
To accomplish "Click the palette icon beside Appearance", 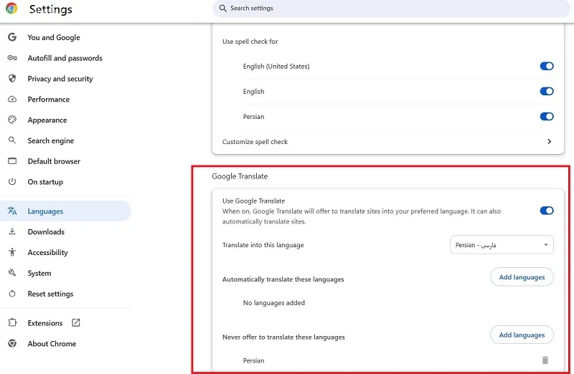I will [x=12, y=120].
